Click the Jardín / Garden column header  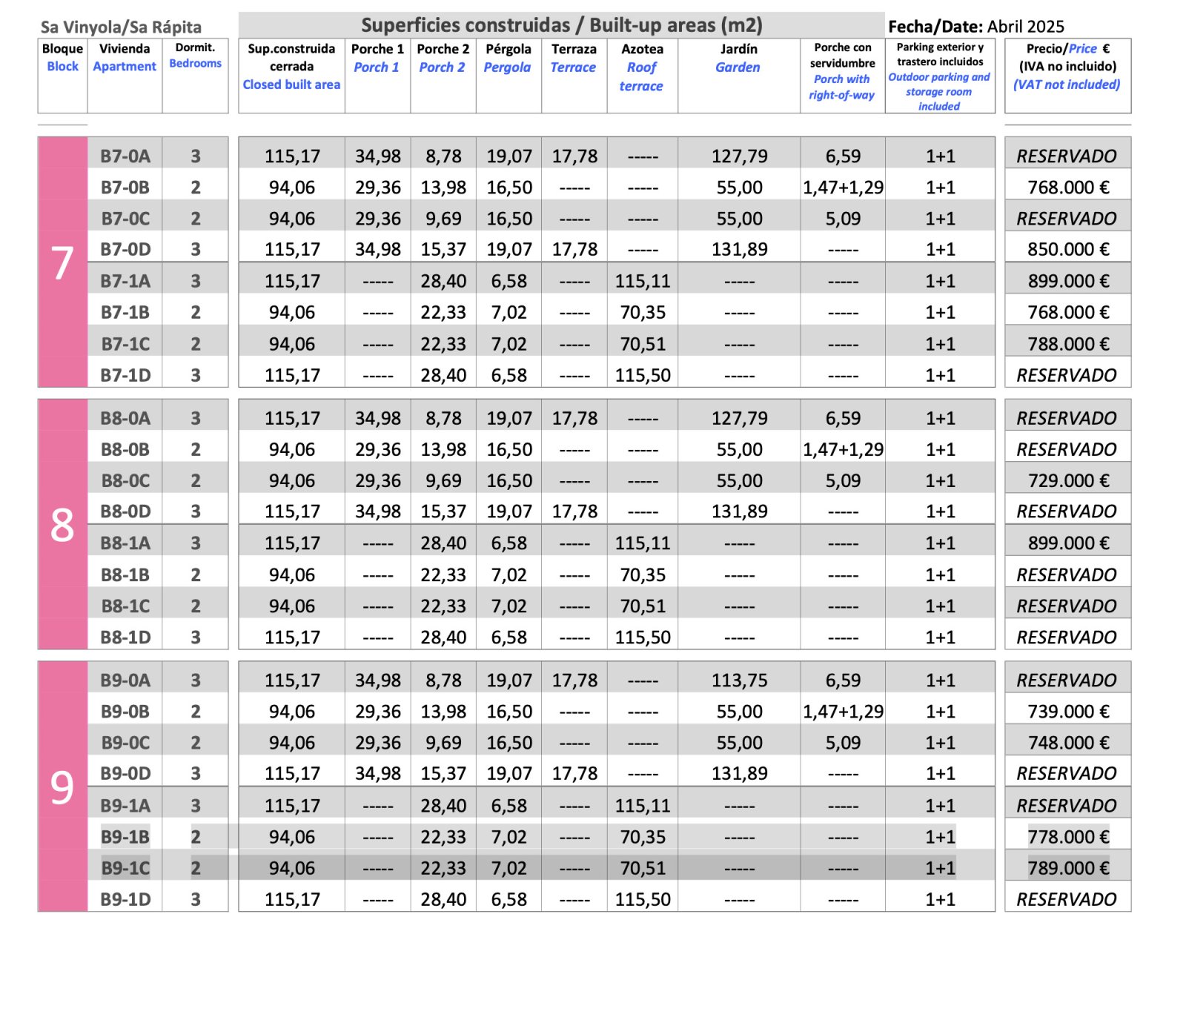738,59
